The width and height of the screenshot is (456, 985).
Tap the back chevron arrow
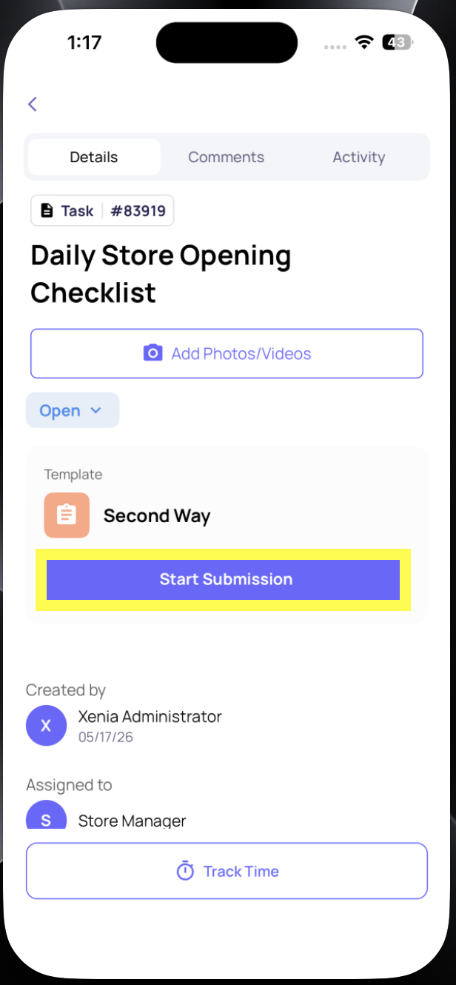click(33, 104)
